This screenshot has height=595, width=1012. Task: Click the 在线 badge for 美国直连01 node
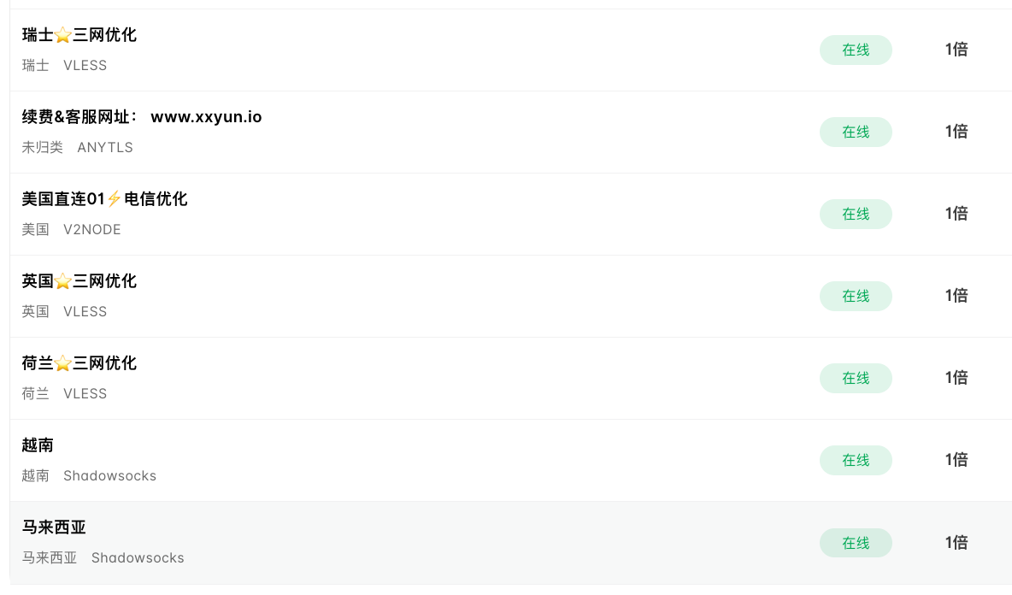point(856,214)
